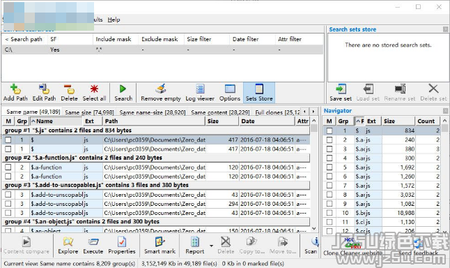Open the Options dialog icon
Screen dimensions: 450x268
point(230,89)
